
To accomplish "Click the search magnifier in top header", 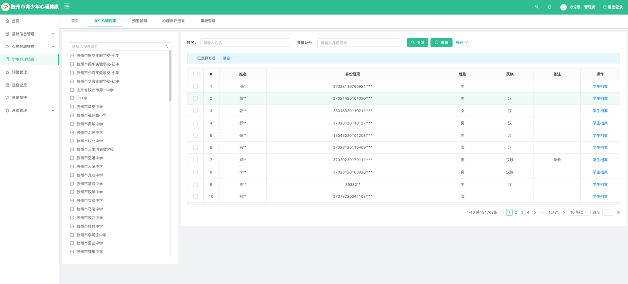I will click(x=537, y=7).
